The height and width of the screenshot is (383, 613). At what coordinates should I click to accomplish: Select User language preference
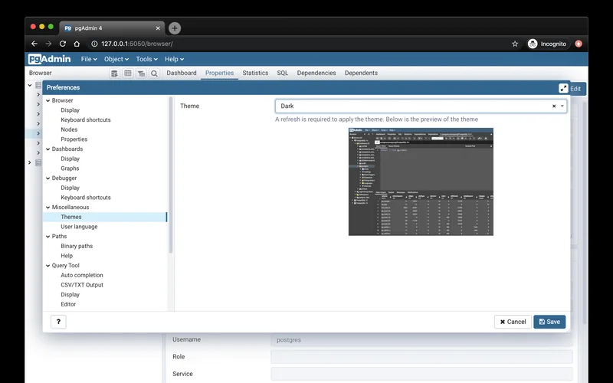click(79, 227)
